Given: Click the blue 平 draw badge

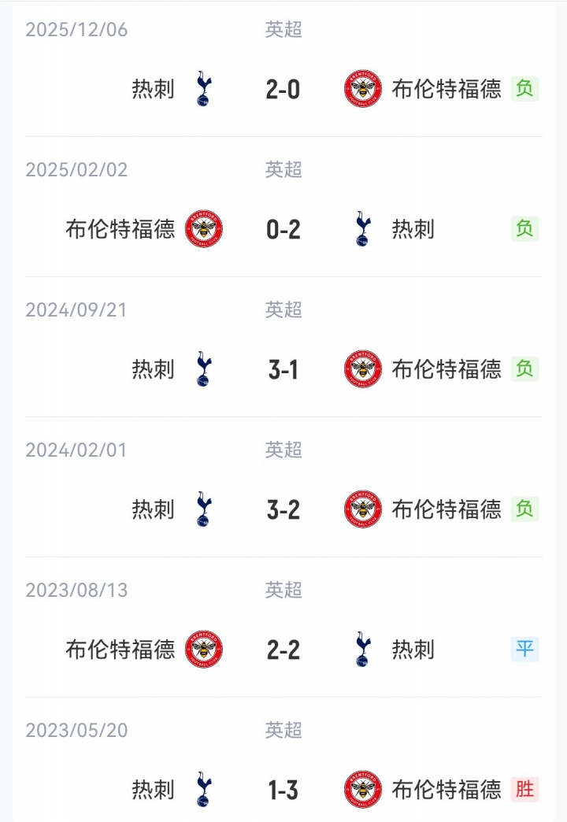Looking at the screenshot, I should pos(524,649).
